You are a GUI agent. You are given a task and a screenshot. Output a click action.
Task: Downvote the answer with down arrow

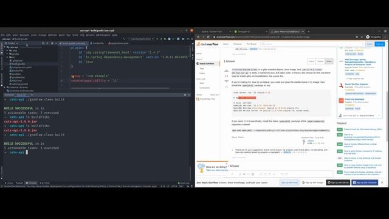(x=226, y=81)
